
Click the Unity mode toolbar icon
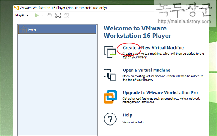pos(66,15)
